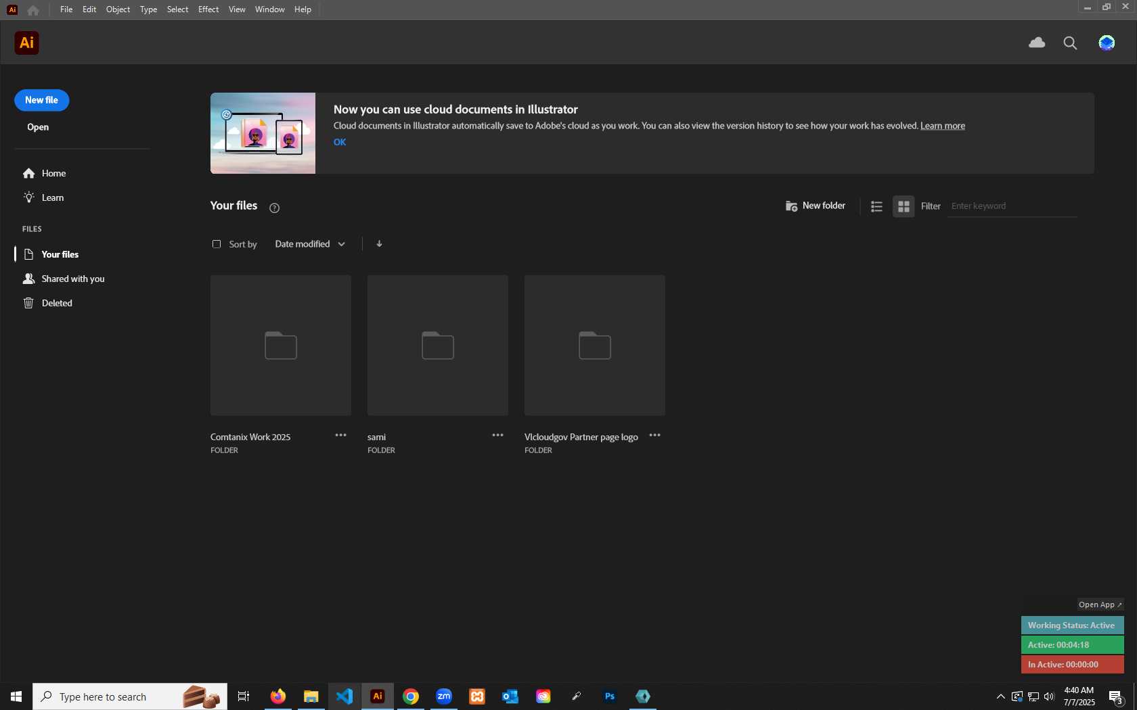
Task: Click the In Active: 00:00:00 timer
Action: (x=1072, y=665)
